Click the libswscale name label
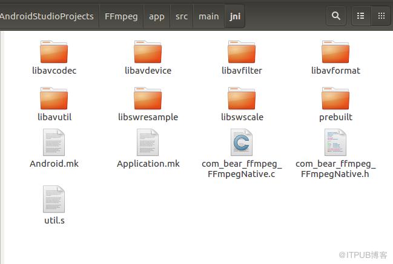The image size is (393, 264). pos(242,117)
